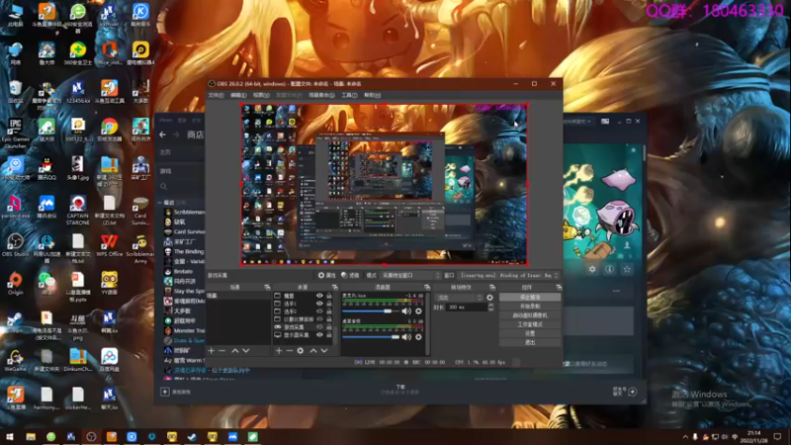Open the window (窗口) selection dropdown

(509, 276)
